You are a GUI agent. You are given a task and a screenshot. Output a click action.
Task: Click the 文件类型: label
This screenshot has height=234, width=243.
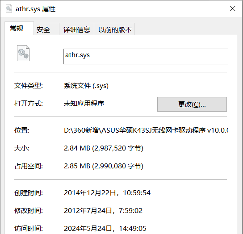29,86
